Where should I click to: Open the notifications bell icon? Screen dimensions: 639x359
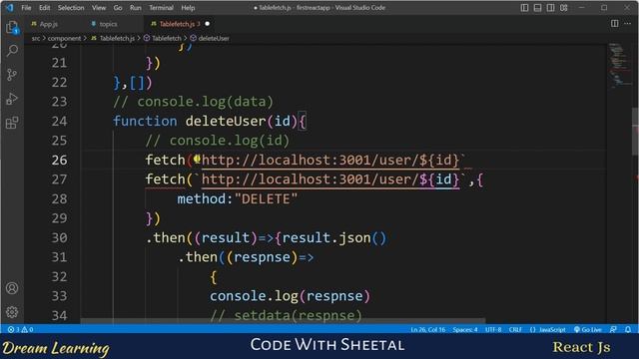(x=628, y=329)
